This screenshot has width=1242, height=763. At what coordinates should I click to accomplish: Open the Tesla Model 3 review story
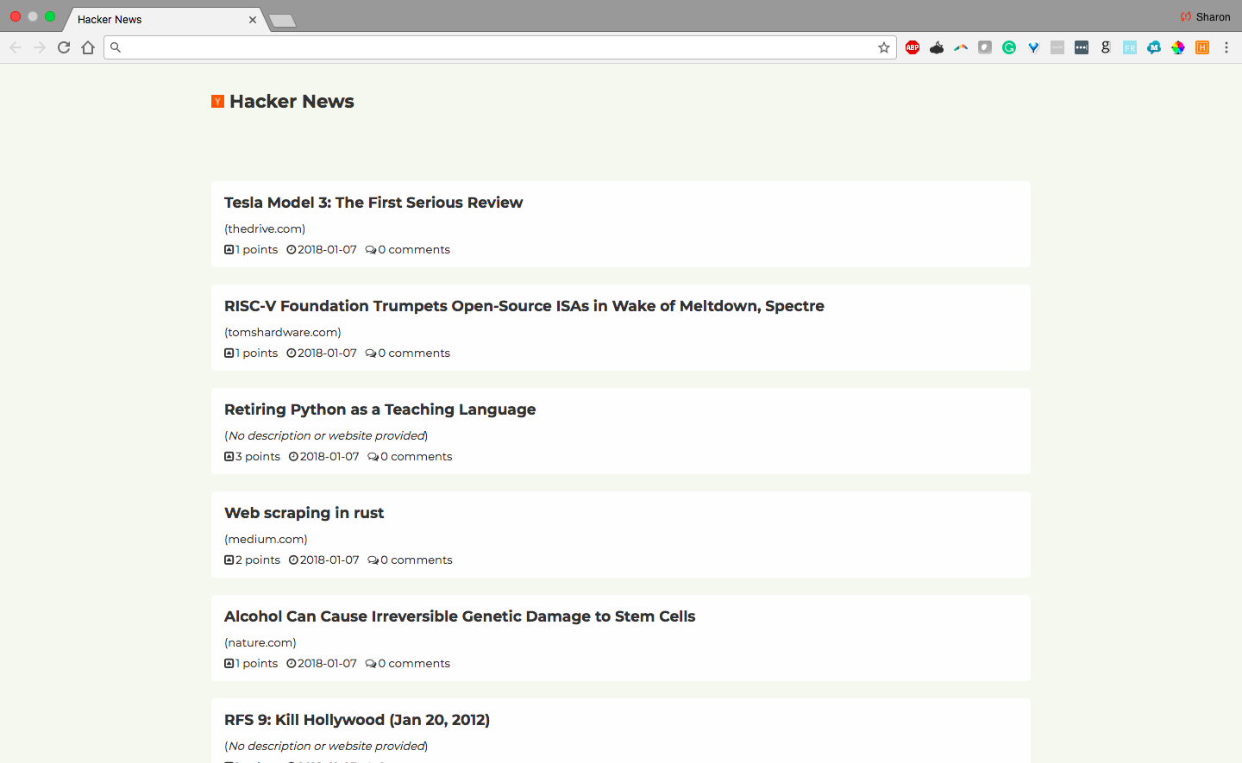373,203
